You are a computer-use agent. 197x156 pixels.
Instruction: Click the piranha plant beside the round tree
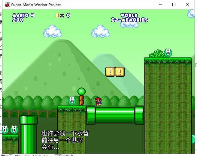click(x=72, y=100)
